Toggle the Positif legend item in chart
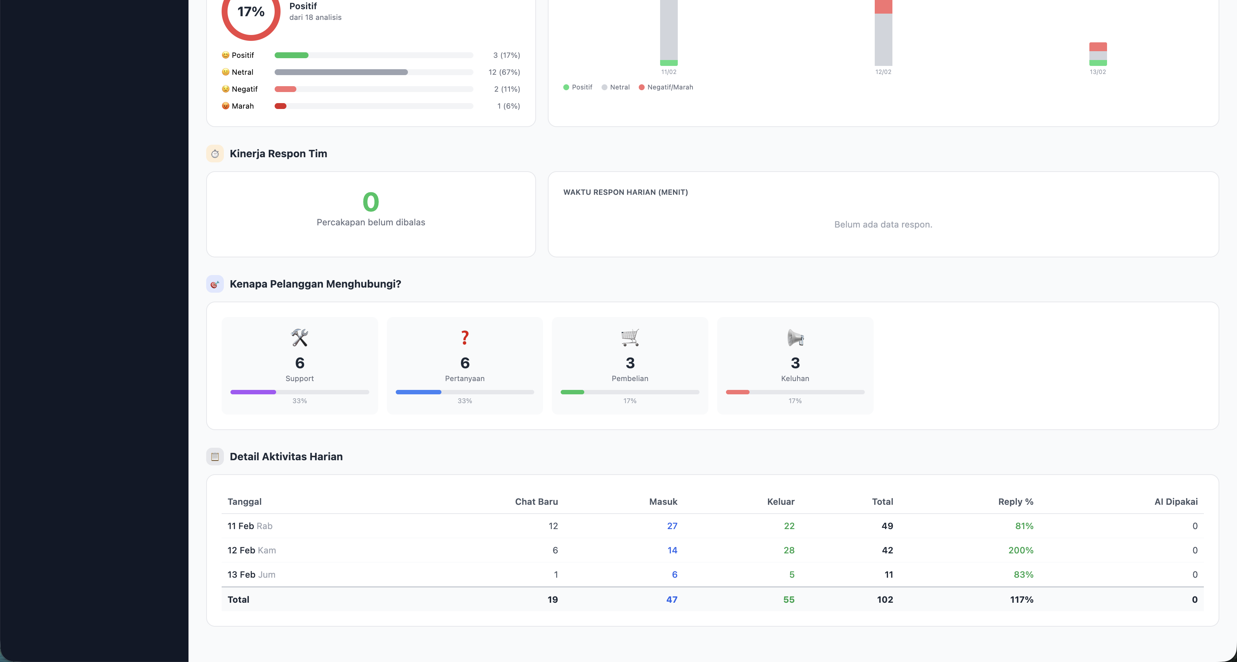The width and height of the screenshot is (1237, 662). [x=578, y=87]
